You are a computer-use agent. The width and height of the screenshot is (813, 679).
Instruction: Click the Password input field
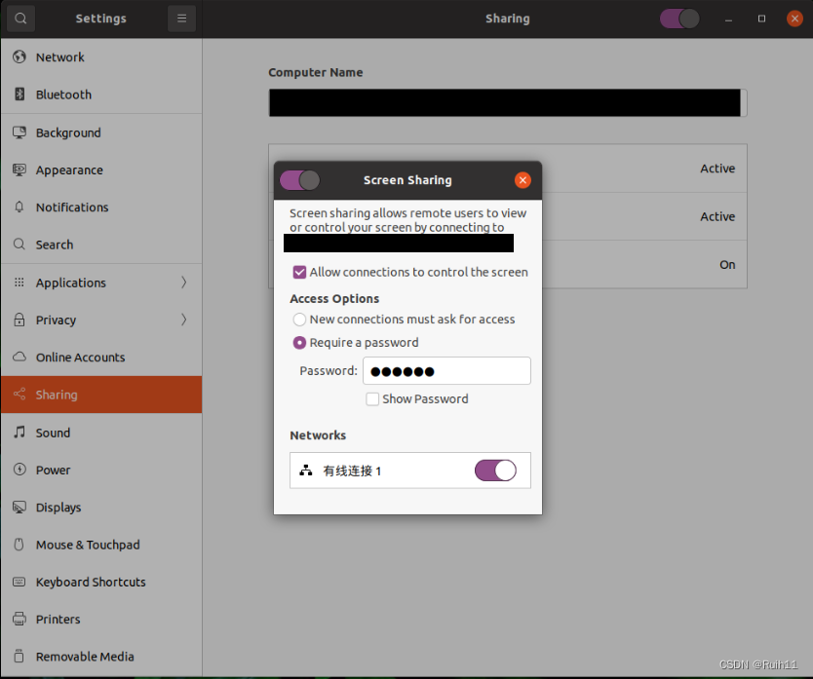point(446,370)
